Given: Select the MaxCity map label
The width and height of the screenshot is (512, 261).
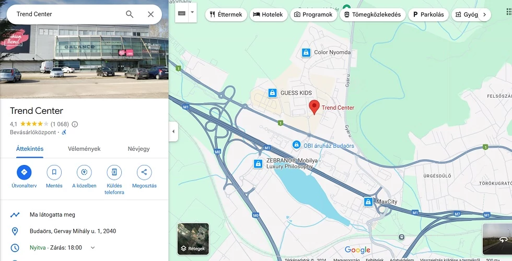Looking at the screenshot, I should tap(387, 202).
